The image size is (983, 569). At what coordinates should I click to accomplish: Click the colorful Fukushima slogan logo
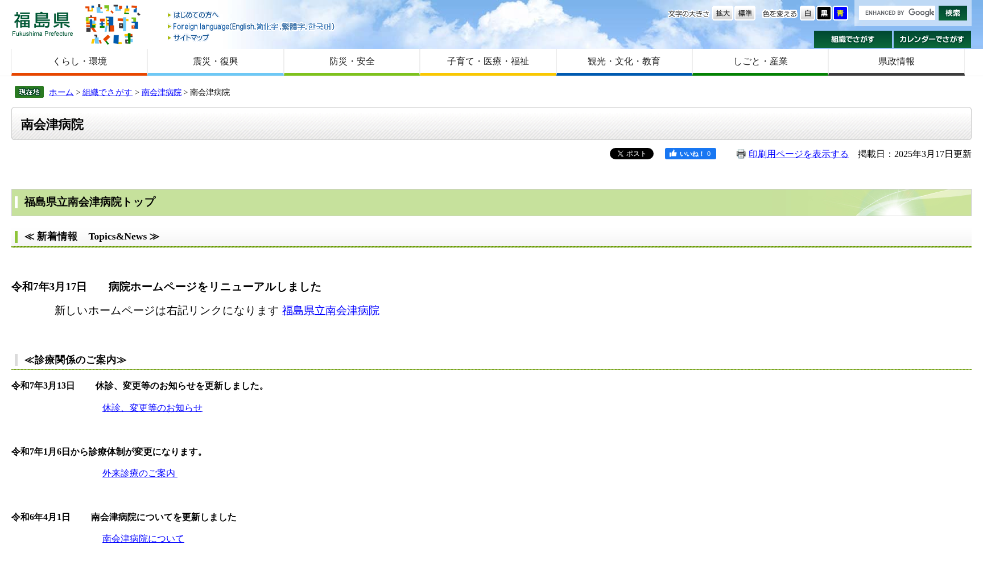pos(112,24)
